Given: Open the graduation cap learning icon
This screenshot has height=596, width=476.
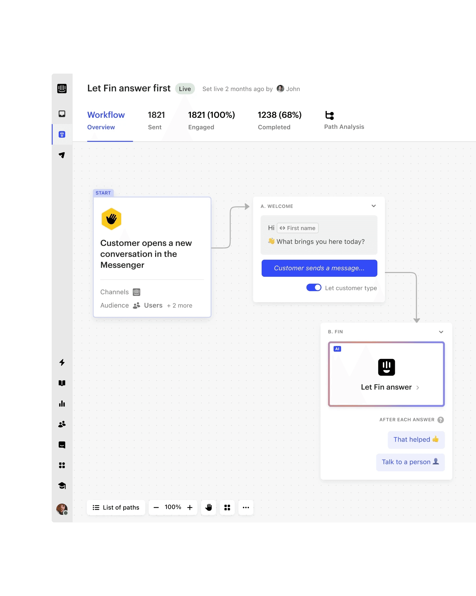Looking at the screenshot, I should [x=62, y=486].
